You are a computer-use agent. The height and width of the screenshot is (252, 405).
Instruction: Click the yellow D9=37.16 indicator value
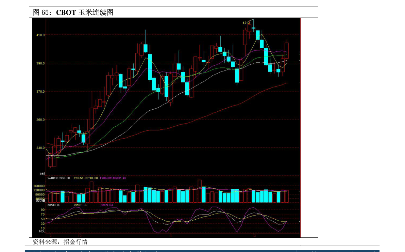point(80,205)
